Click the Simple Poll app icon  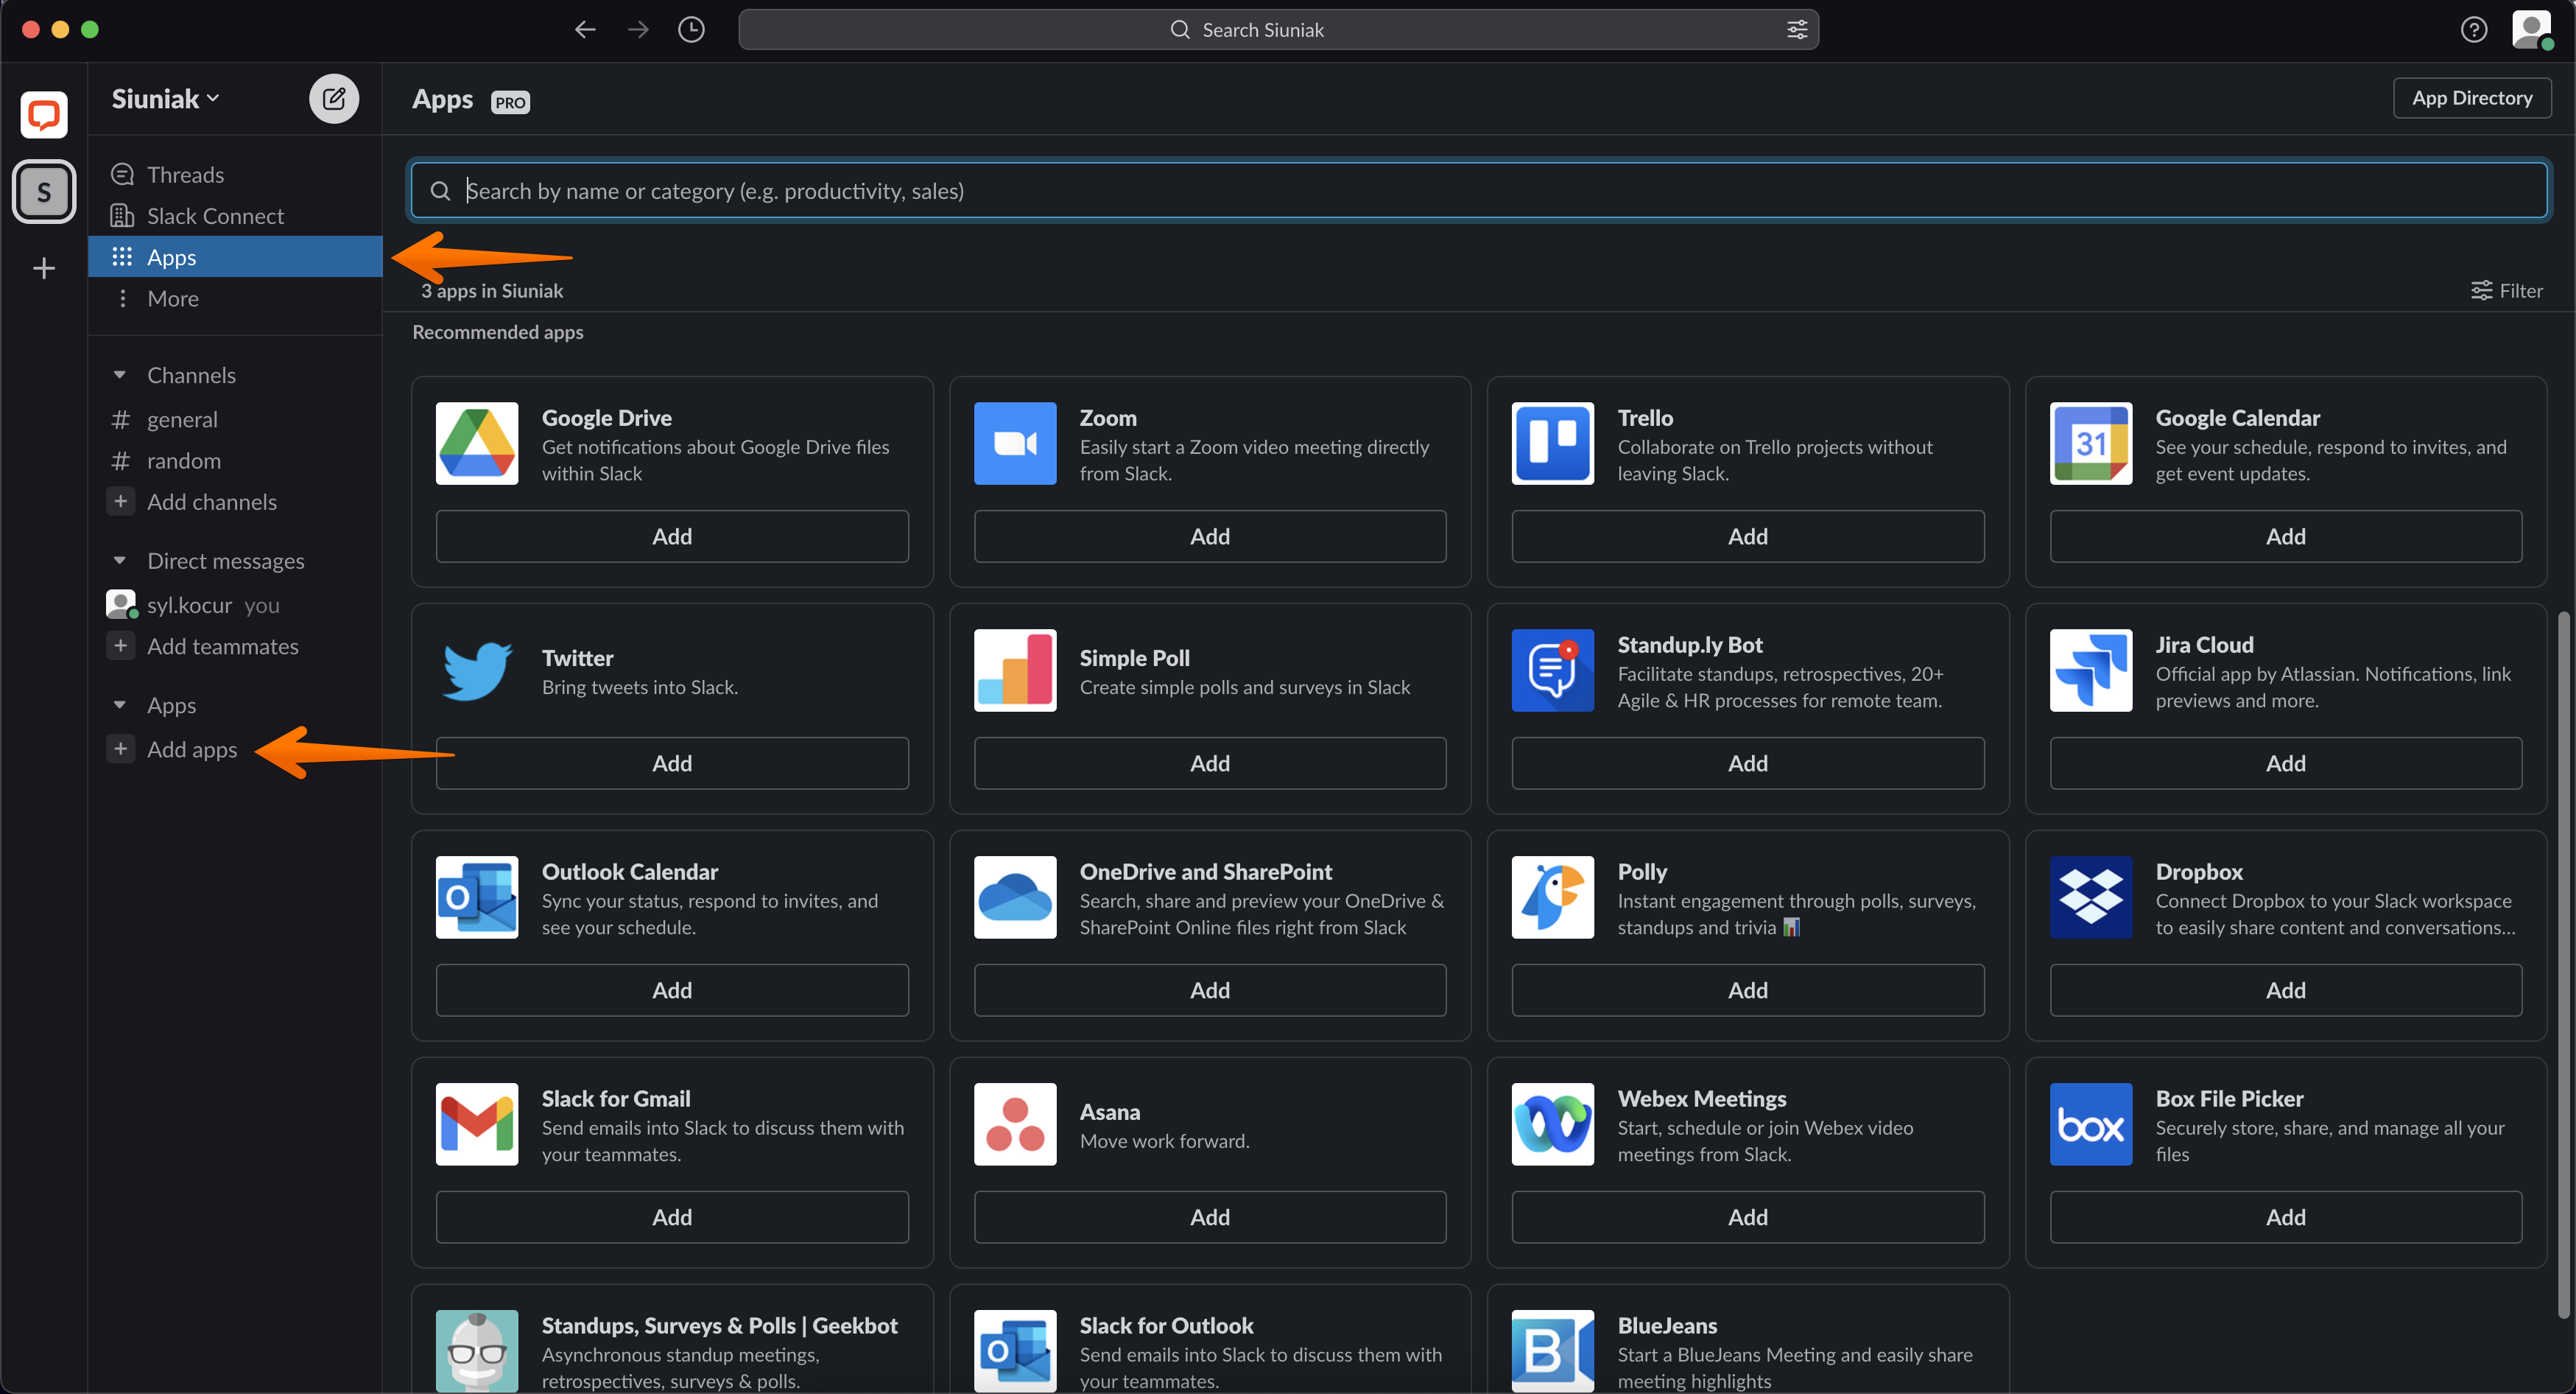click(x=1015, y=670)
